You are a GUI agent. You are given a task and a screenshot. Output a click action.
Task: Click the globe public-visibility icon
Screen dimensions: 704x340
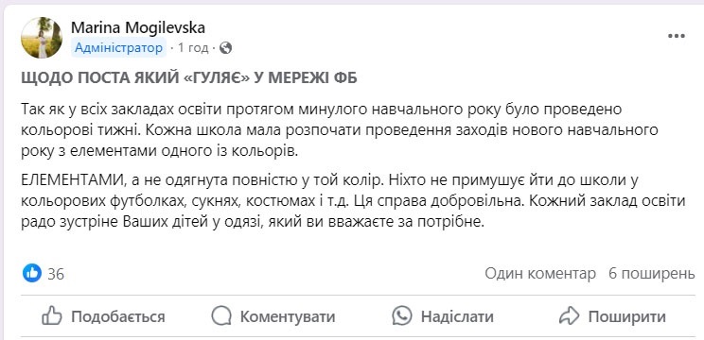click(x=226, y=48)
